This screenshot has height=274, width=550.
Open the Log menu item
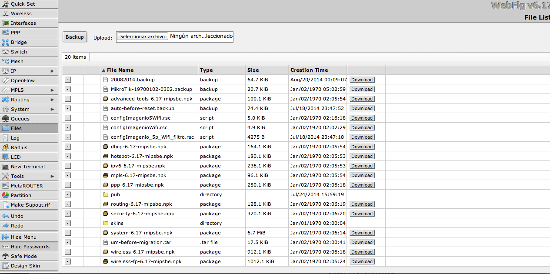(15, 138)
